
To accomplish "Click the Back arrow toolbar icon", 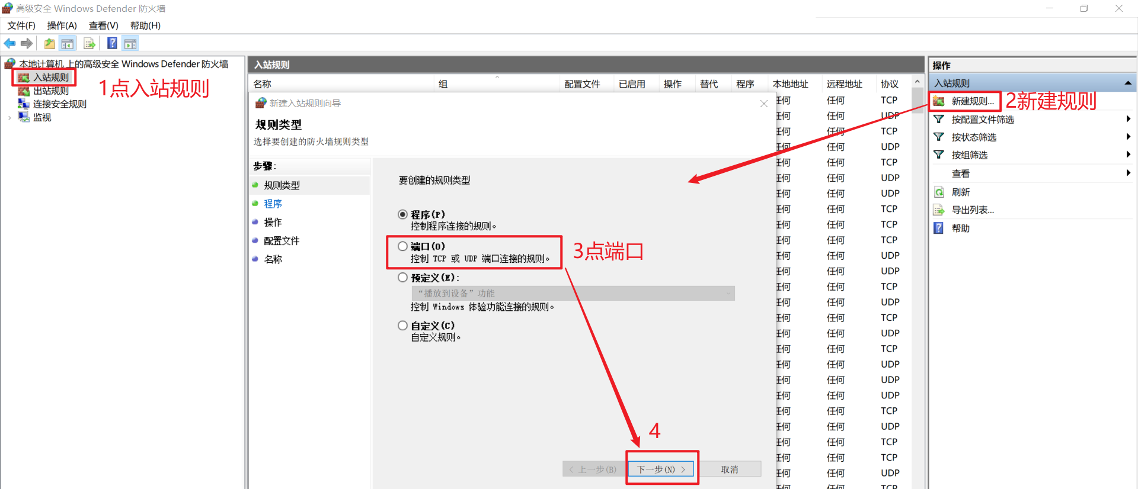I will pyautogui.click(x=9, y=43).
